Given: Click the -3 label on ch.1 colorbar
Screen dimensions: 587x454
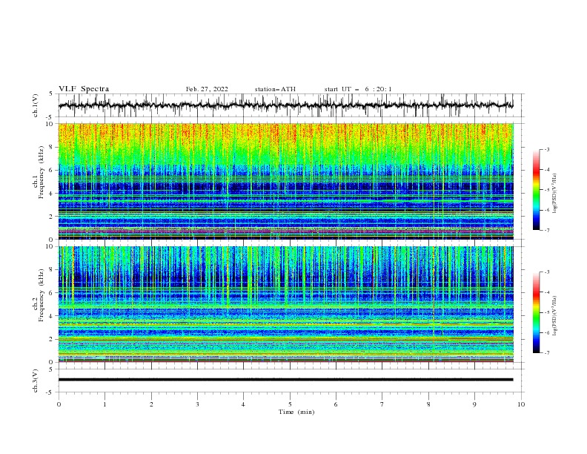Looking at the screenshot, I should click(x=547, y=149).
